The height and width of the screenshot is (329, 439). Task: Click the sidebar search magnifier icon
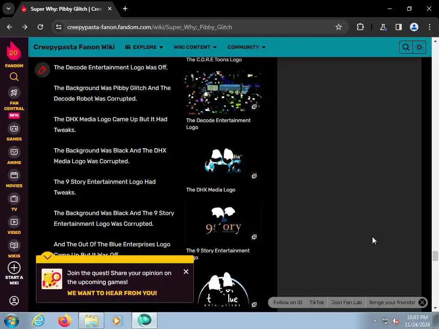click(14, 77)
